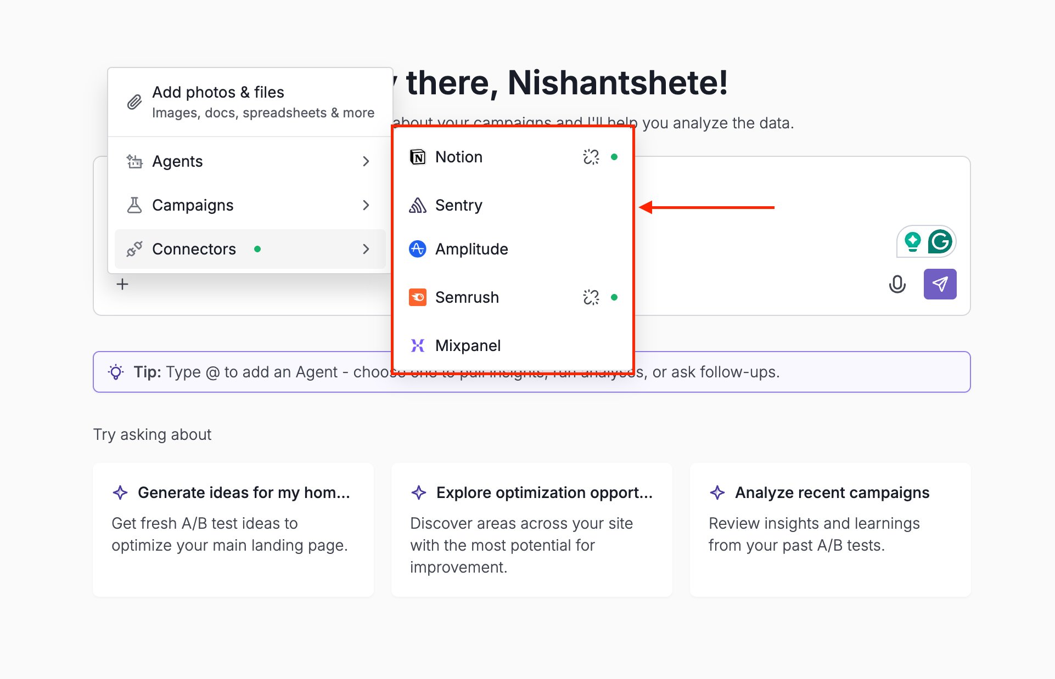
Task: Click 'Images, docs, spreadsheets & more' subtitle
Action: click(263, 113)
